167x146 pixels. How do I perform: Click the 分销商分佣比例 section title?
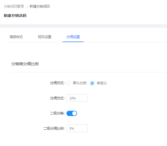(25, 64)
